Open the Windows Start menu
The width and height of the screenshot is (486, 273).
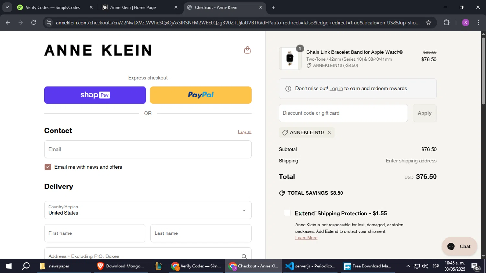(x=9, y=266)
